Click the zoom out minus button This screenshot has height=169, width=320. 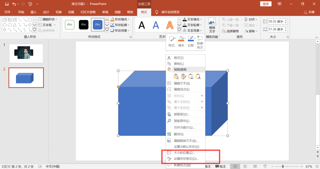[272, 167]
